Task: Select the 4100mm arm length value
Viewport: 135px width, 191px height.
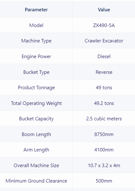Action: point(104,150)
